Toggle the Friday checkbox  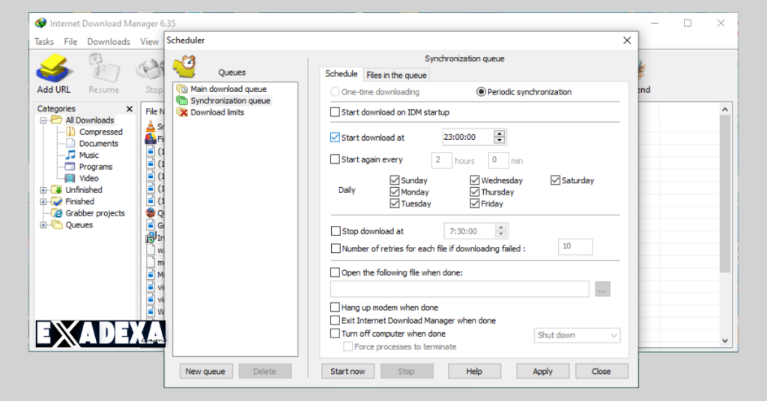[x=474, y=203]
